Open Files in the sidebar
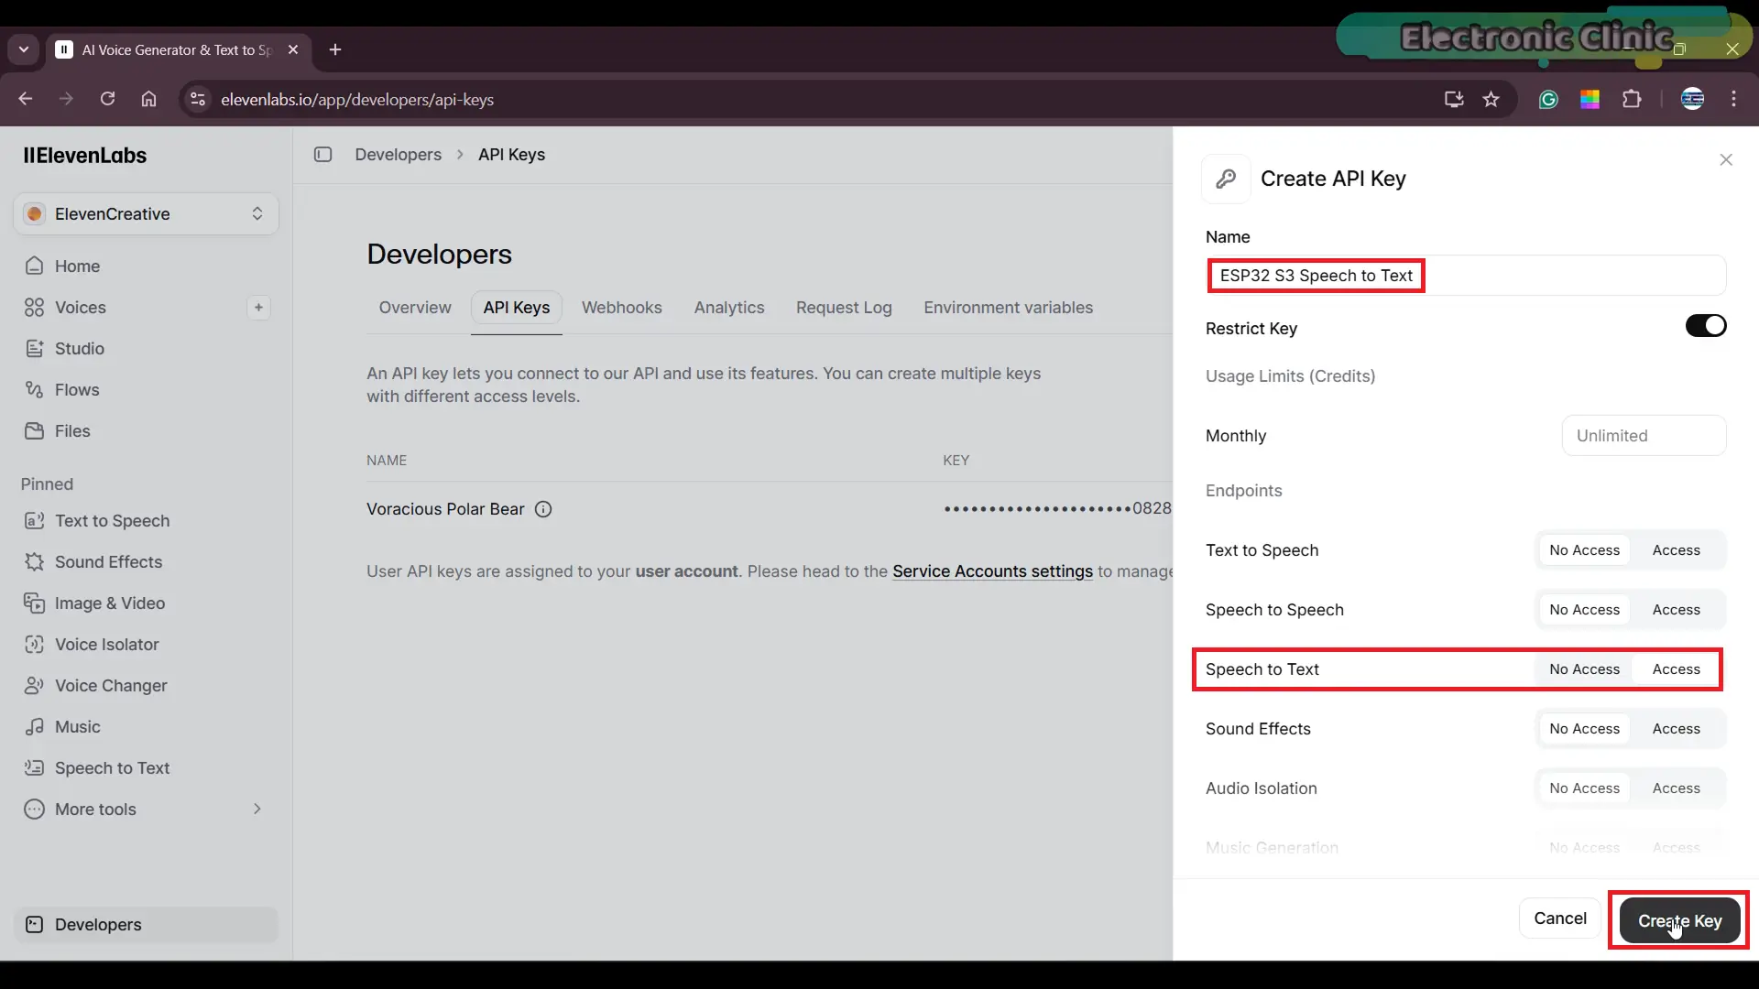 [147, 431]
